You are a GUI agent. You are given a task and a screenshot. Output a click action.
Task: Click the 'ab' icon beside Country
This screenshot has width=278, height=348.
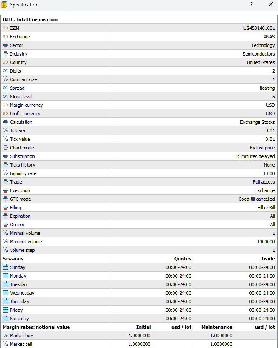(5, 62)
